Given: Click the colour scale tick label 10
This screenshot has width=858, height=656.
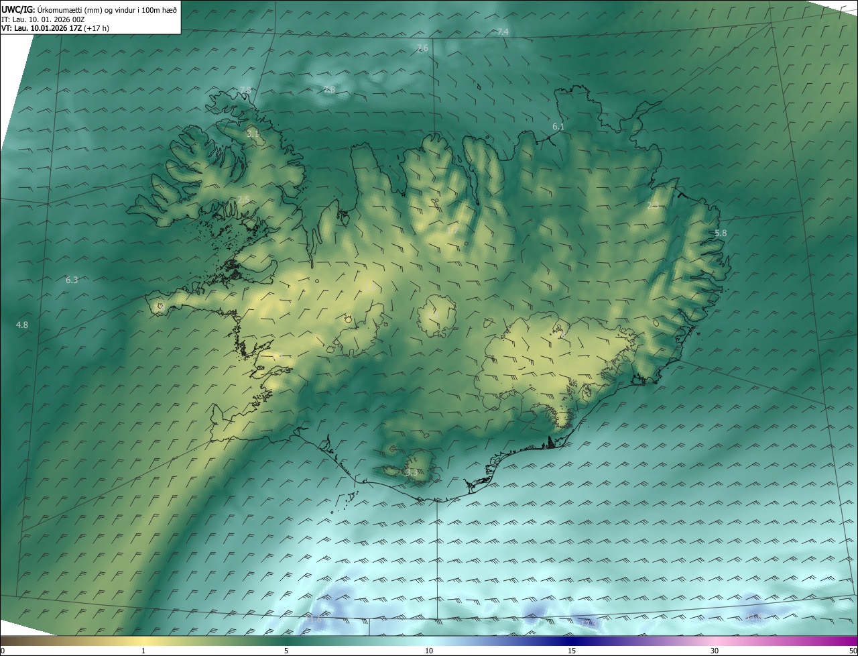Looking at the screenshot, I should (429, 651).
